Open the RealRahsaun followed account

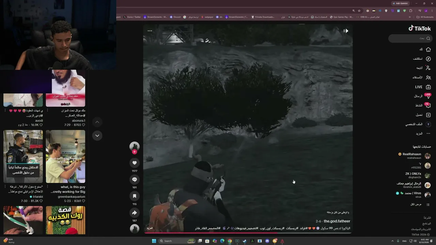tap(415, 156)
